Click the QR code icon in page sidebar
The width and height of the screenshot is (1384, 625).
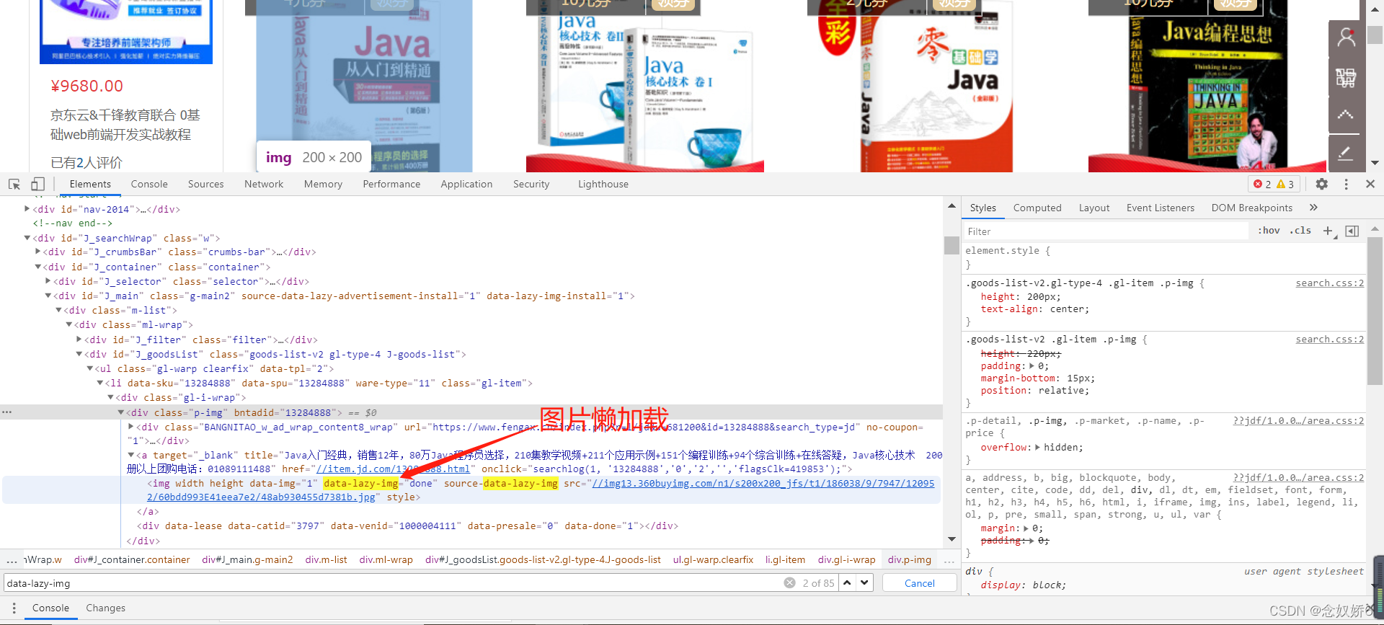(x=1346, y=77)
